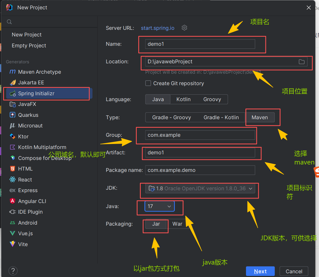Click the Package name field
The width and height of the screenshot is (319, 277).
point(200,170)
